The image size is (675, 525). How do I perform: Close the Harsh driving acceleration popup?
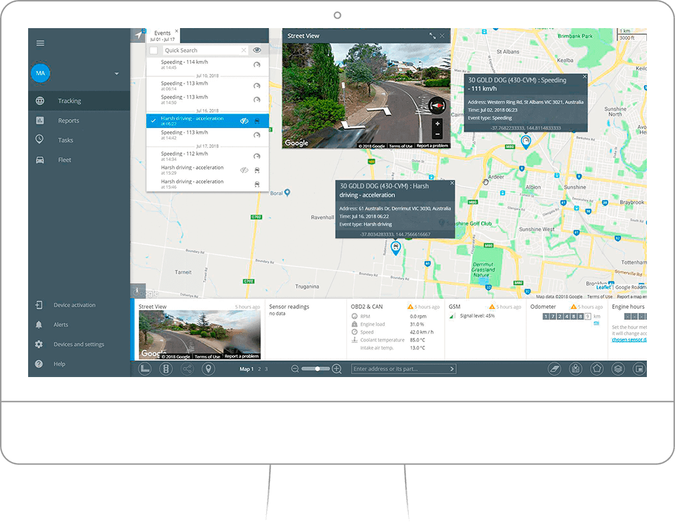click(452, 183)
